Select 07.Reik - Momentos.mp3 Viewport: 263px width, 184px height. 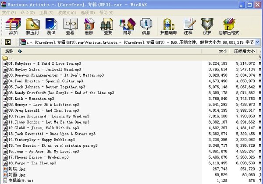(32, 99)
